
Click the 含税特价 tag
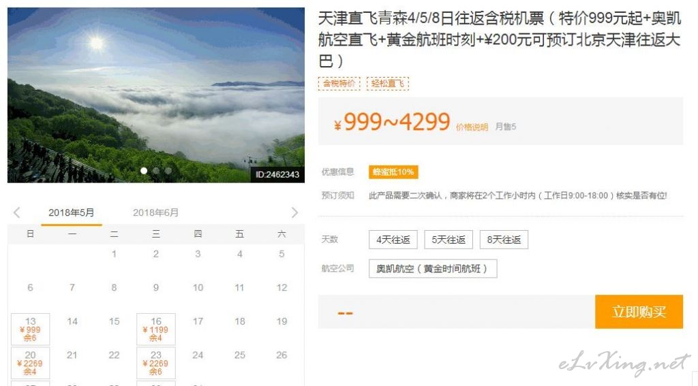(339, 83)
